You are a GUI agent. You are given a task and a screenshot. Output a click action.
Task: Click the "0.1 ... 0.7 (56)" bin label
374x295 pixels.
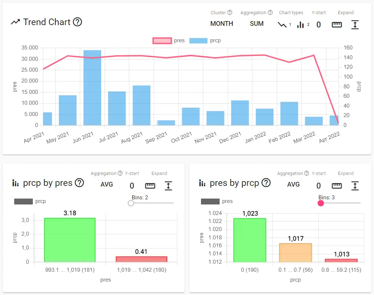(x=296, y=270)
